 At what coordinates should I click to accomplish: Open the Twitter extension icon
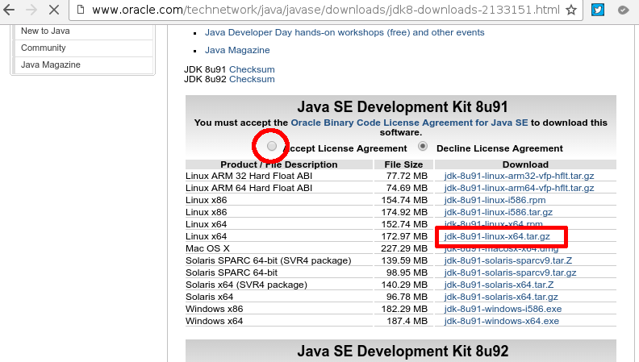pyautogui.click(x=598, y=10)
